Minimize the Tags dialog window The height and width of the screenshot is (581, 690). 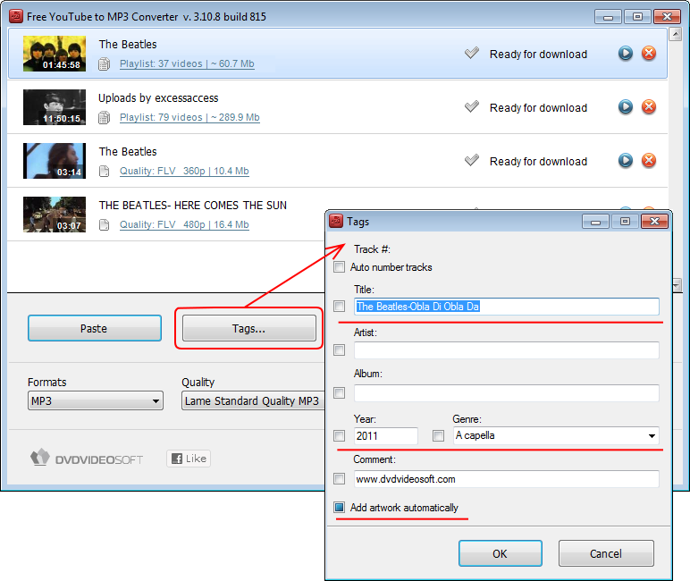coord(595,222)
